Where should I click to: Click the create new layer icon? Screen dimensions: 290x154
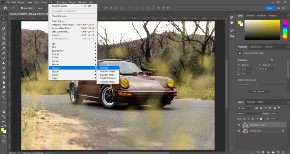(x=278, y=152)
